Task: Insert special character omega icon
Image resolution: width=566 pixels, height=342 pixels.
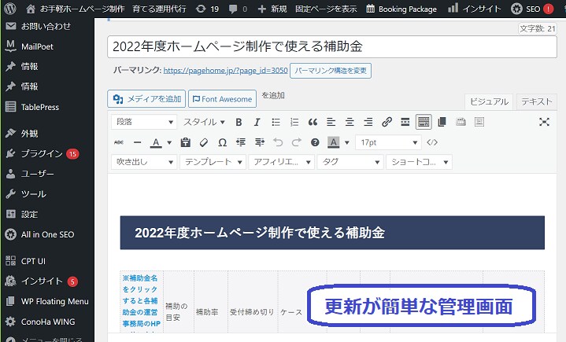Action: click(222, 142)
